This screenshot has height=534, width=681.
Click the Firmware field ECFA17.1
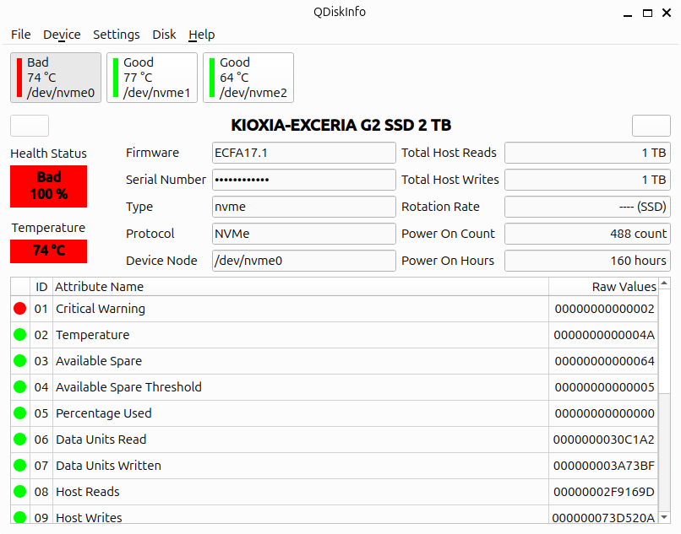point(304,153)
